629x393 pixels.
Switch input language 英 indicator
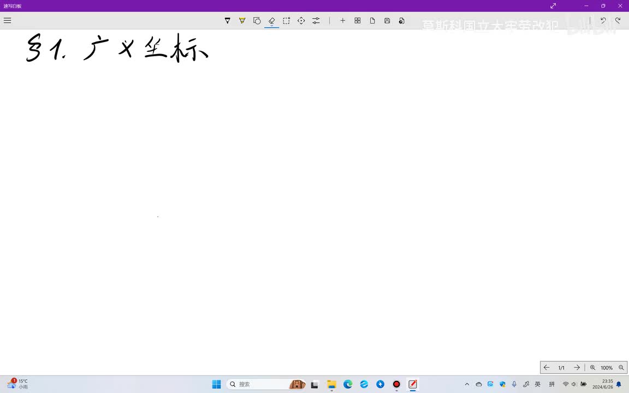coord(537,384)
